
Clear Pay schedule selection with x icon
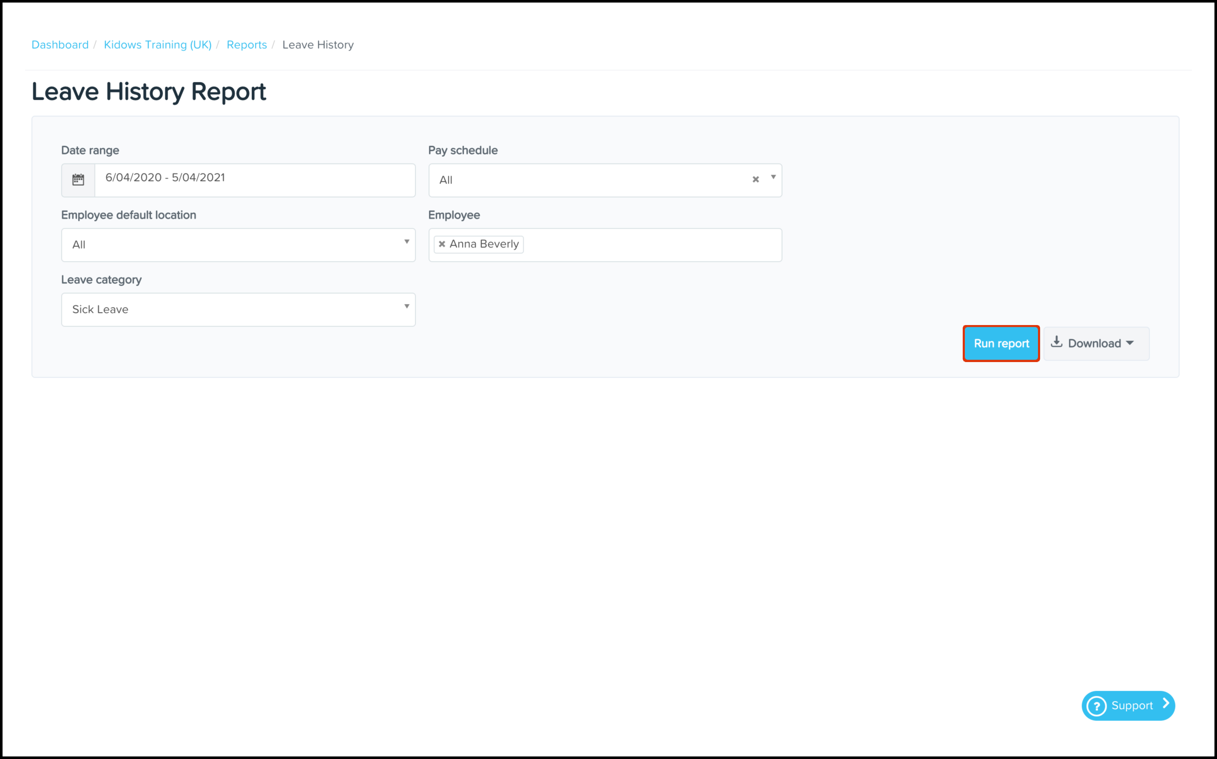click(x=756, y=179)
